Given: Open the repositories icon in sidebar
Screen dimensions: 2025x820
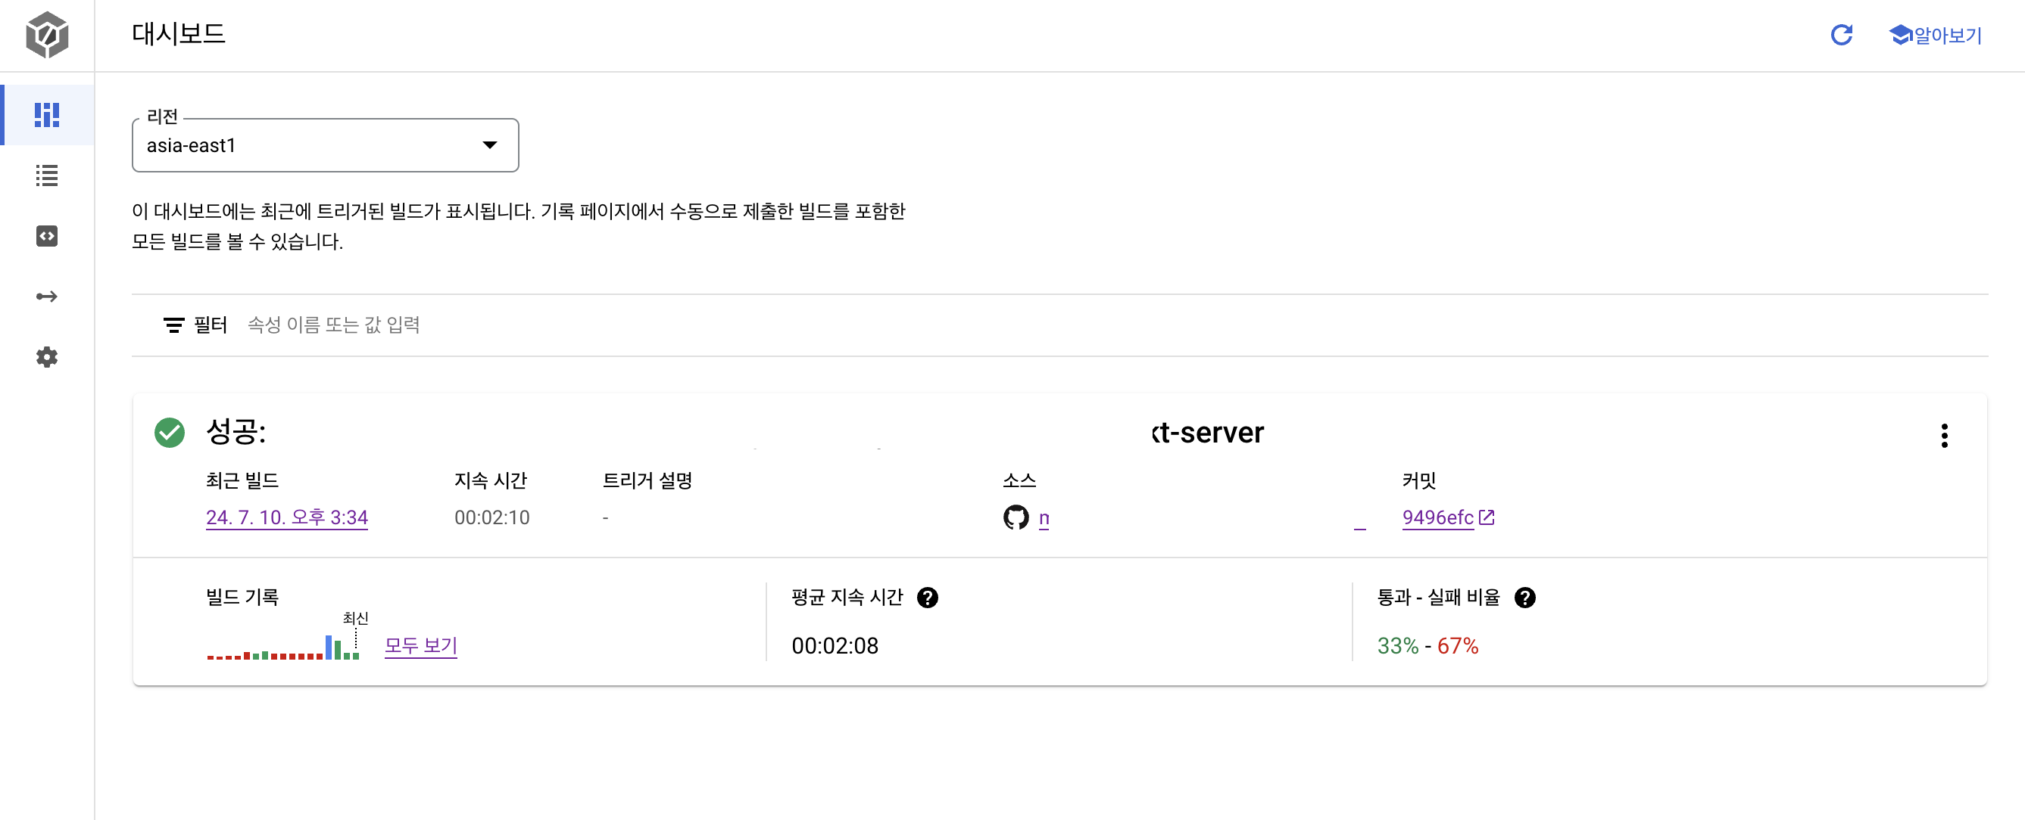Looking at the screenshot, I should pyautogui.click(x=47, y=235).
